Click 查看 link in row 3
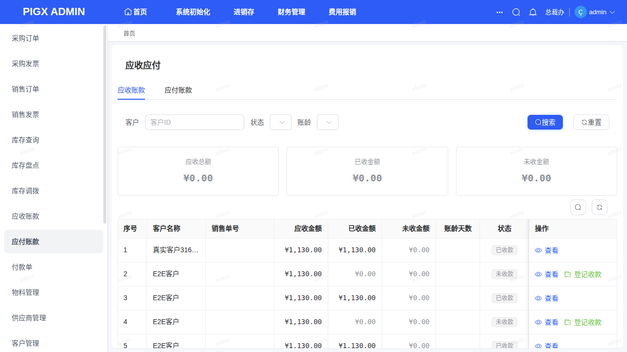 552,298
